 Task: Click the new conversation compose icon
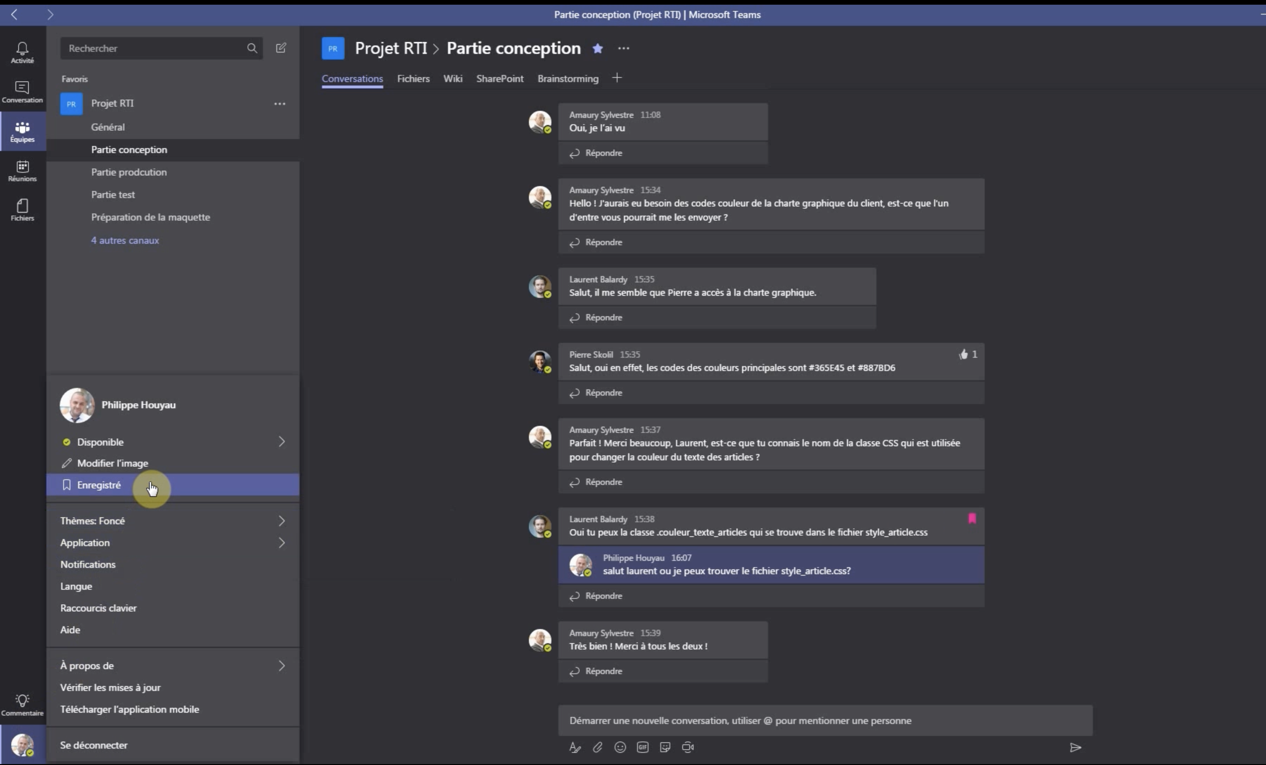280,47
